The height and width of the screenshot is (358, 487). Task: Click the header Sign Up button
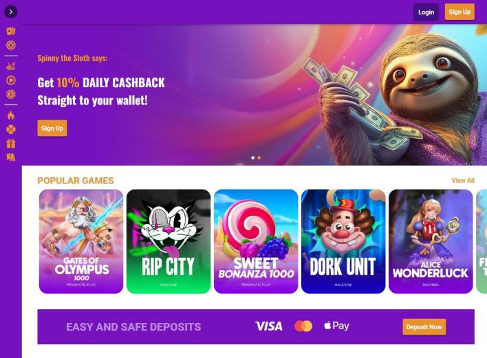pos(459,12)
